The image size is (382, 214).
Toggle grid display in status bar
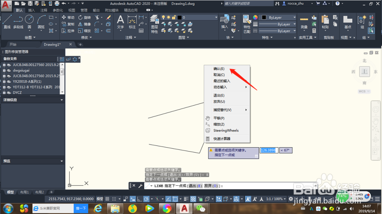click(107, 199)
